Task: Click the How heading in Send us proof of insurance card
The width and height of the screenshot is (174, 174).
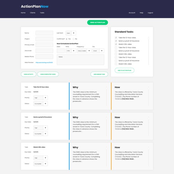Action: [117, 117]
